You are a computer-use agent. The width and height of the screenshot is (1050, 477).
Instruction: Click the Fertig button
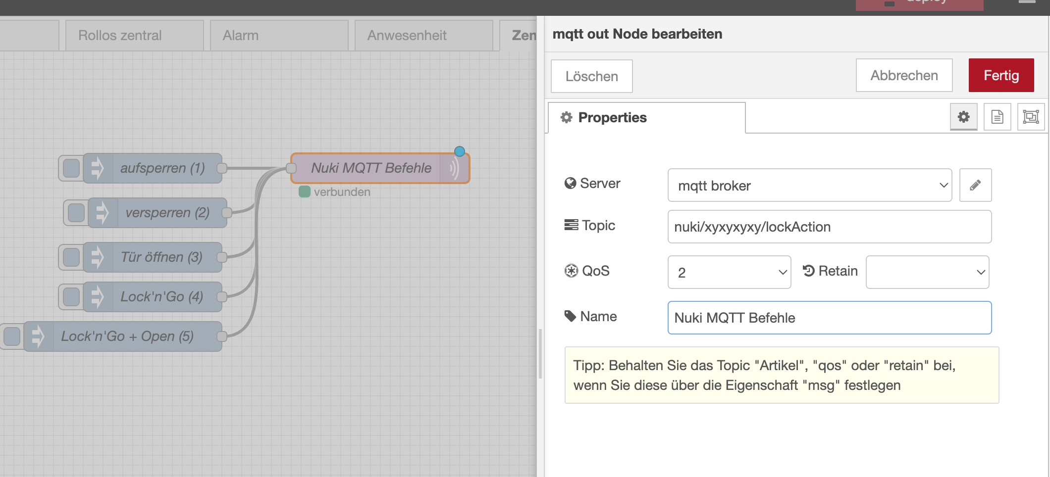(1001, 75)
